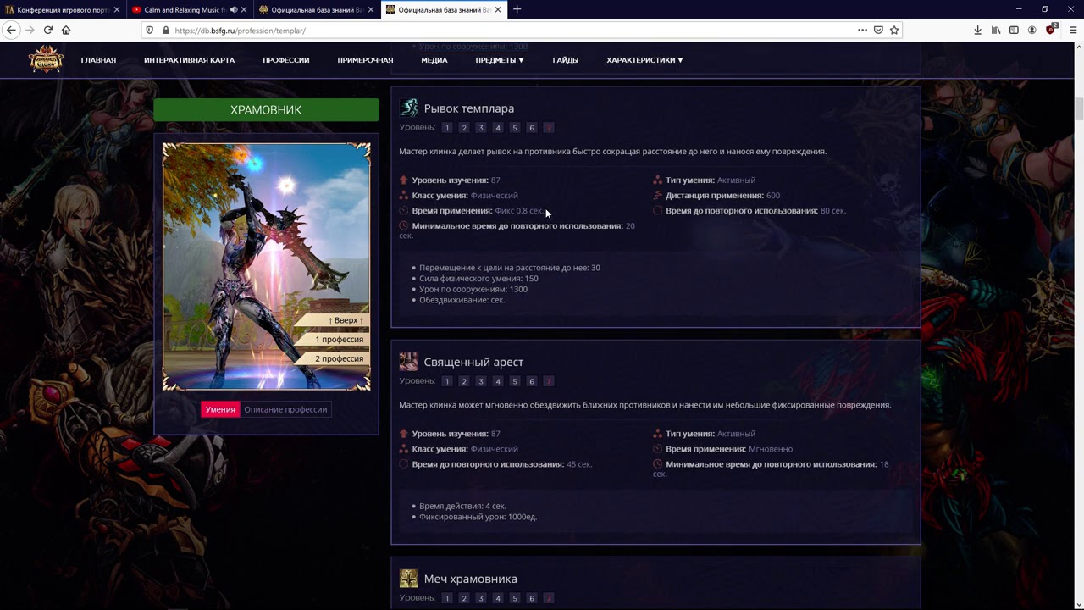Click the Pocket save icon in address bar
Image resolution: width=1084 pixels, height=610 pixels.
(878, 30)
